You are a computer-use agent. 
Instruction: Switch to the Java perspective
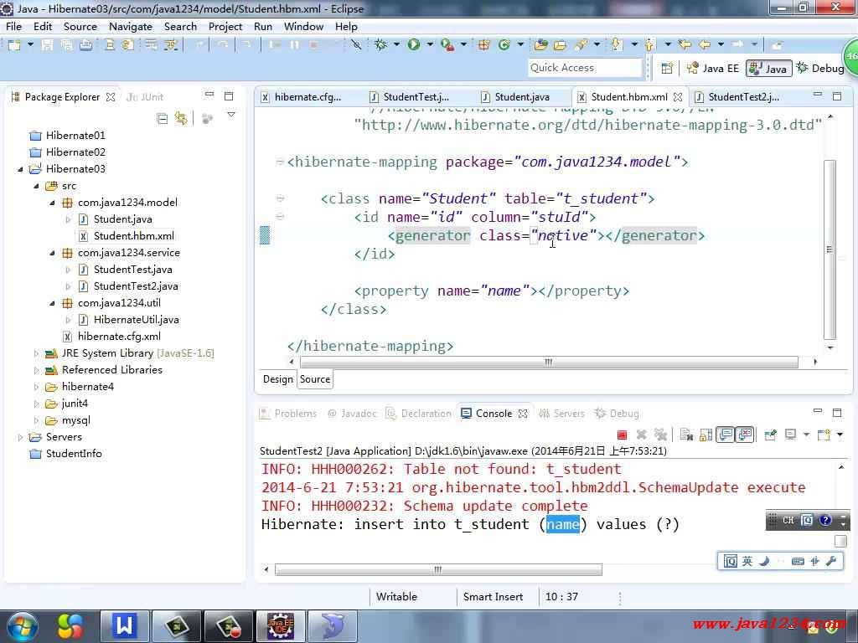click(768, 69)
